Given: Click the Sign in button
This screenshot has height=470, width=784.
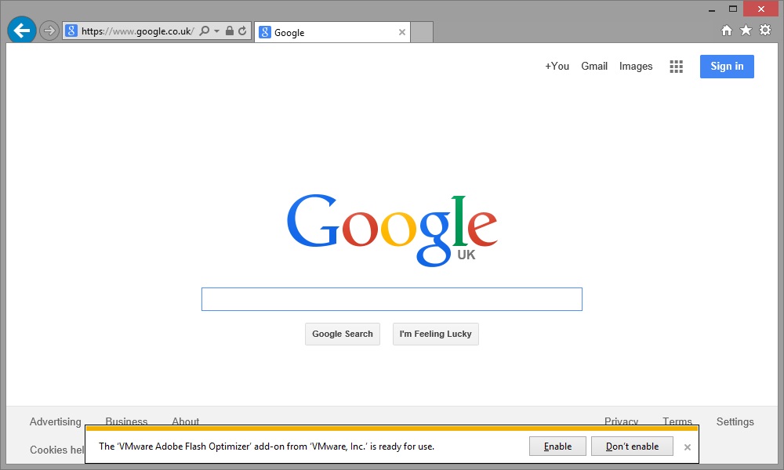Looking at the screenshot, I should [727, 67].
